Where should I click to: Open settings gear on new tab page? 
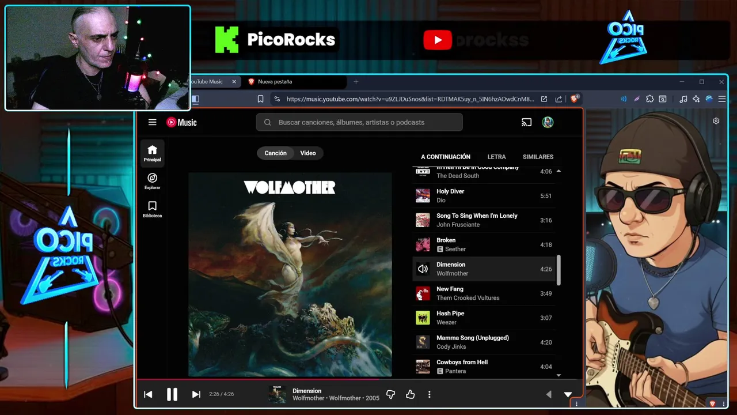pyautogui.click(x=716, y=121)
